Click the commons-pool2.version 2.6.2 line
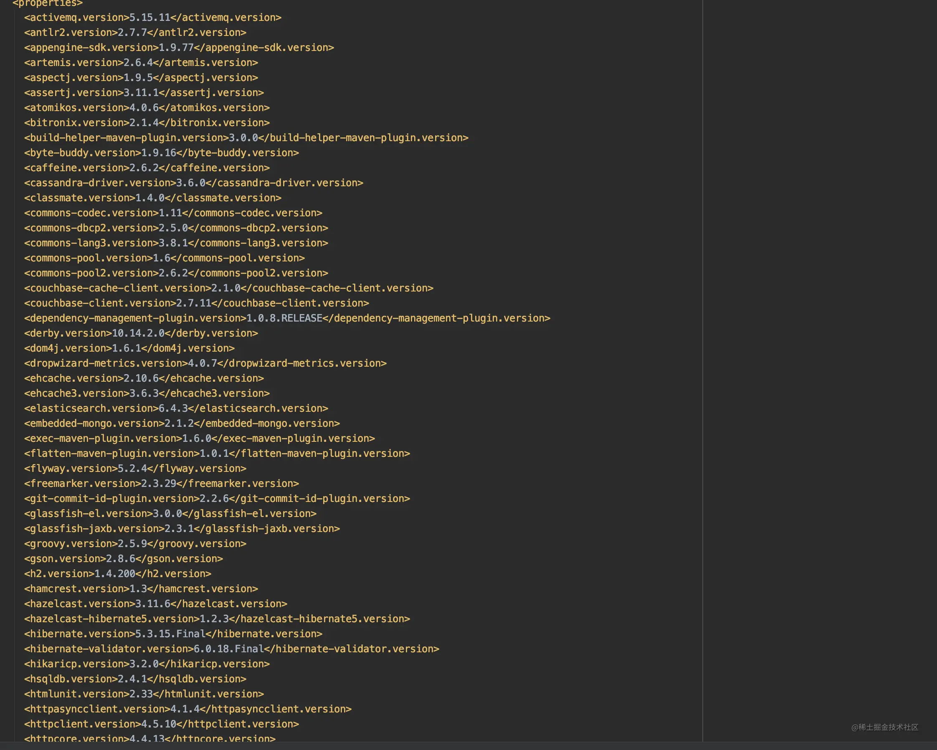The image size is (937, 750). pyautogui.click(x=176, y=273)
